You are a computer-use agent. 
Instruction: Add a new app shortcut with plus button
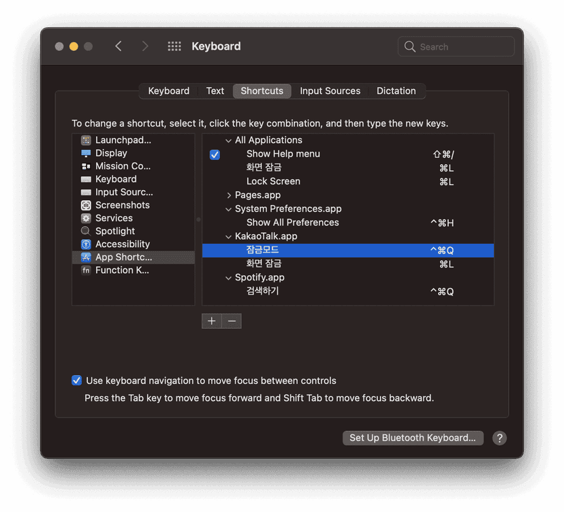pos(211,320)
